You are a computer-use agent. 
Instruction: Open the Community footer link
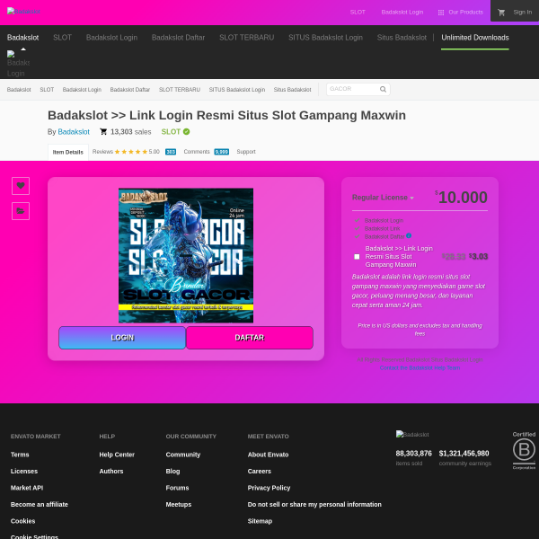183,455
